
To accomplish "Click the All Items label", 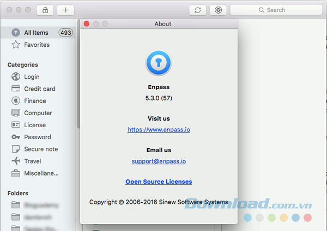I will click(36, 33).
